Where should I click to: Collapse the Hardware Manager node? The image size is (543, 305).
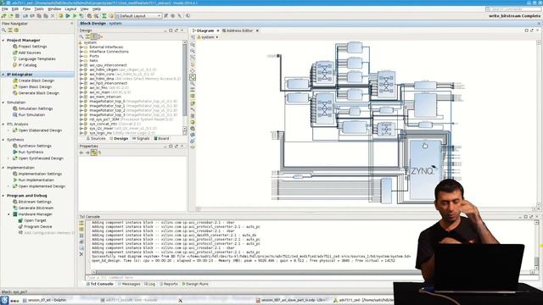coord(9,214)
